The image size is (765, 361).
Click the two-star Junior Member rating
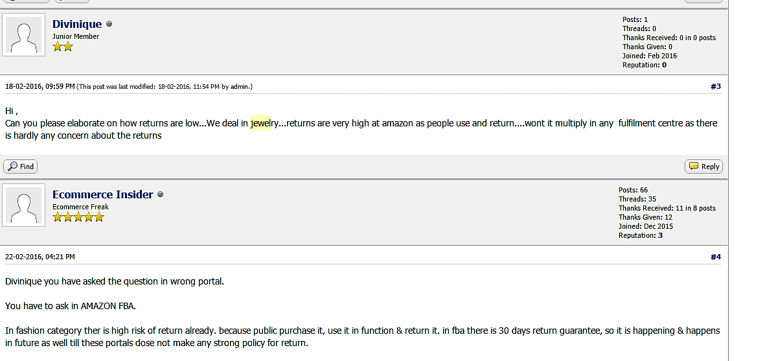(x=63, y=47)
